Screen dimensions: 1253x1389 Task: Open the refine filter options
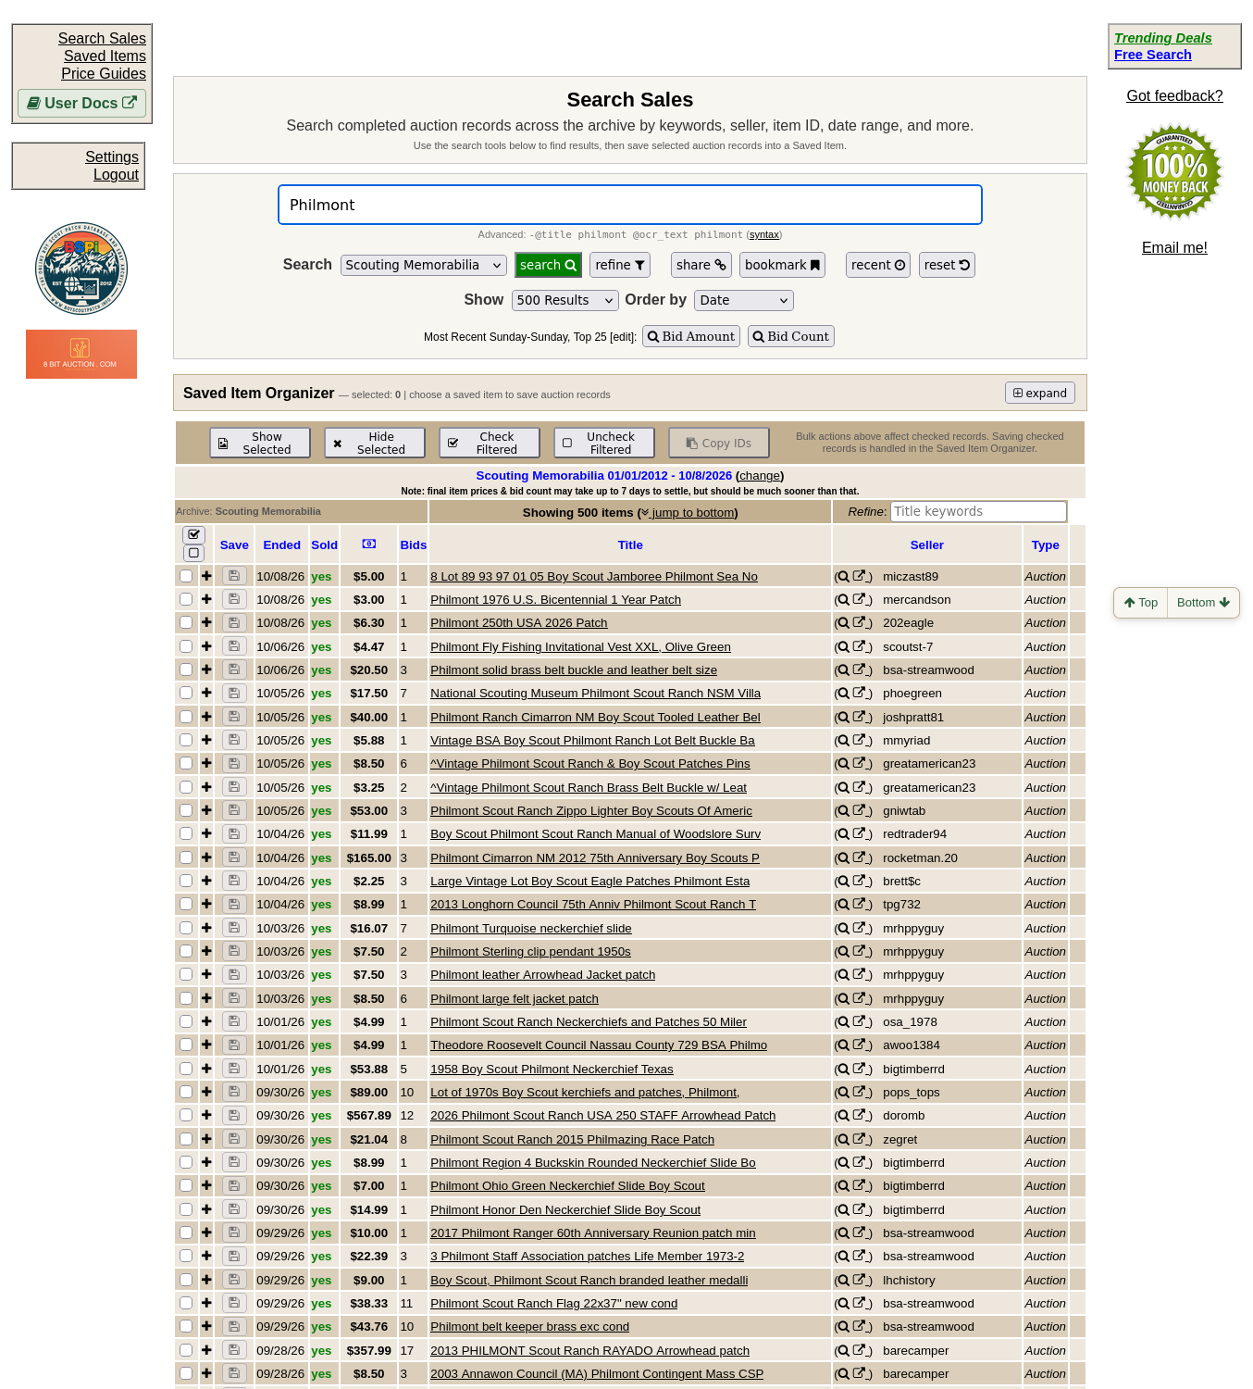[620, 265]
